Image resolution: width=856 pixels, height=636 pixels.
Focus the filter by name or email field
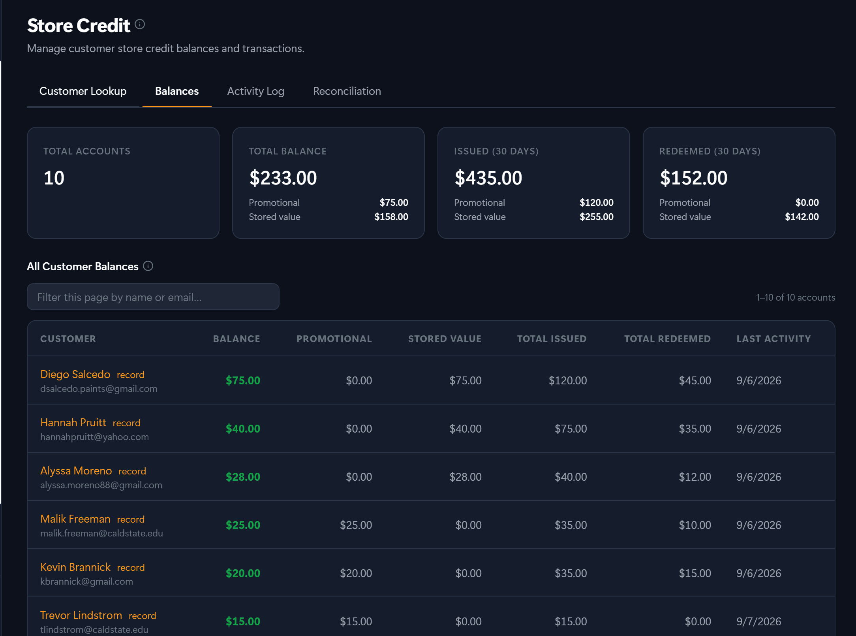153,297
